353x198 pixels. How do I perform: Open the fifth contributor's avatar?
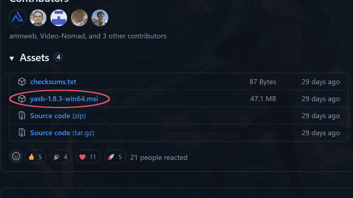[100, 18]
